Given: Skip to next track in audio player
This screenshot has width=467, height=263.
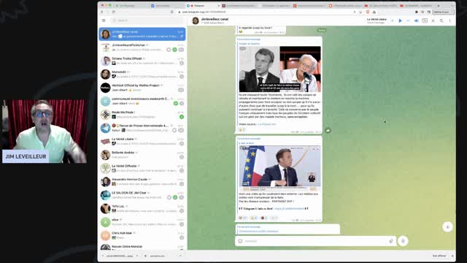Looking at the screenshot, I should click(x=408, y=20).
